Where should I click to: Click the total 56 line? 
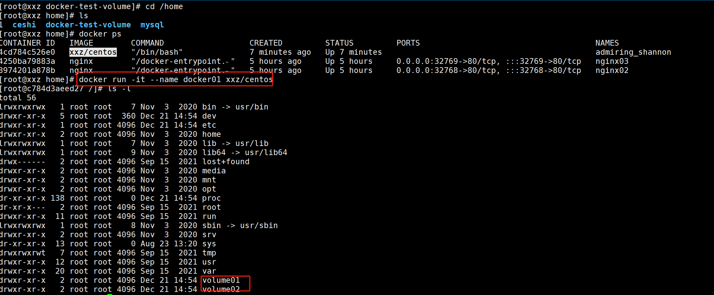18,98
